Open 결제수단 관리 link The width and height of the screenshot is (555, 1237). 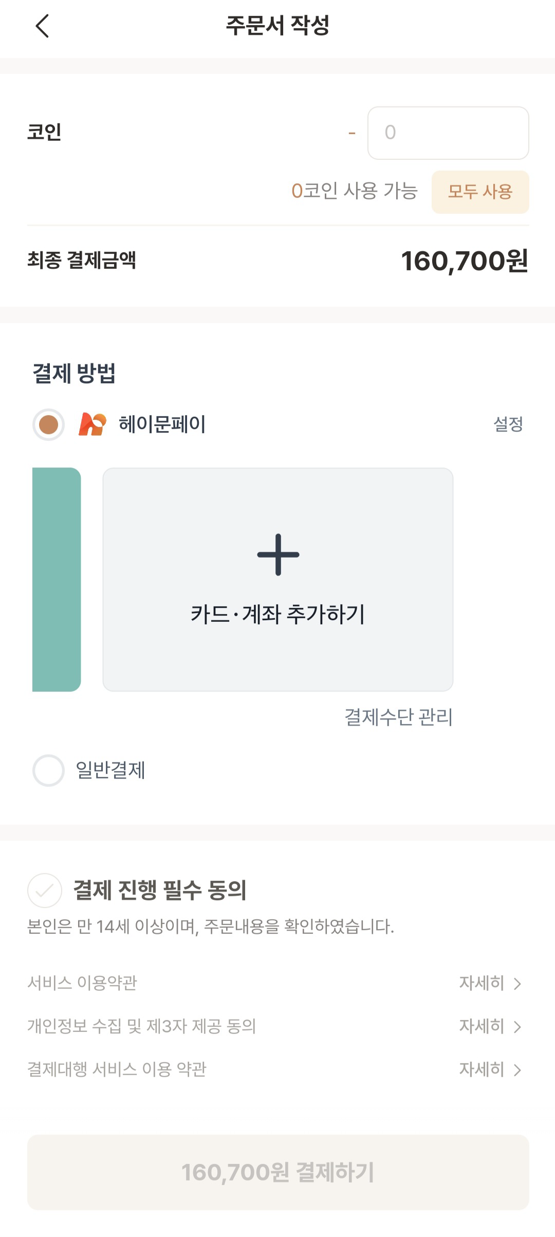point(398,717)
